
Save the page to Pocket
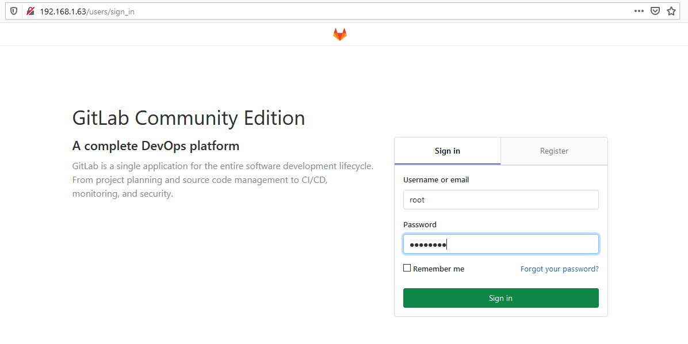655,10
